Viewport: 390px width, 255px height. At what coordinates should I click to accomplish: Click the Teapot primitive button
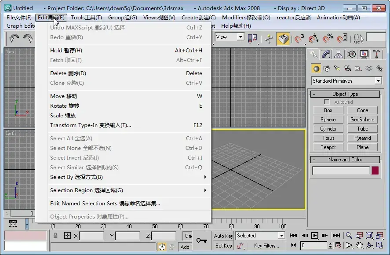click(x=328, y=147)
